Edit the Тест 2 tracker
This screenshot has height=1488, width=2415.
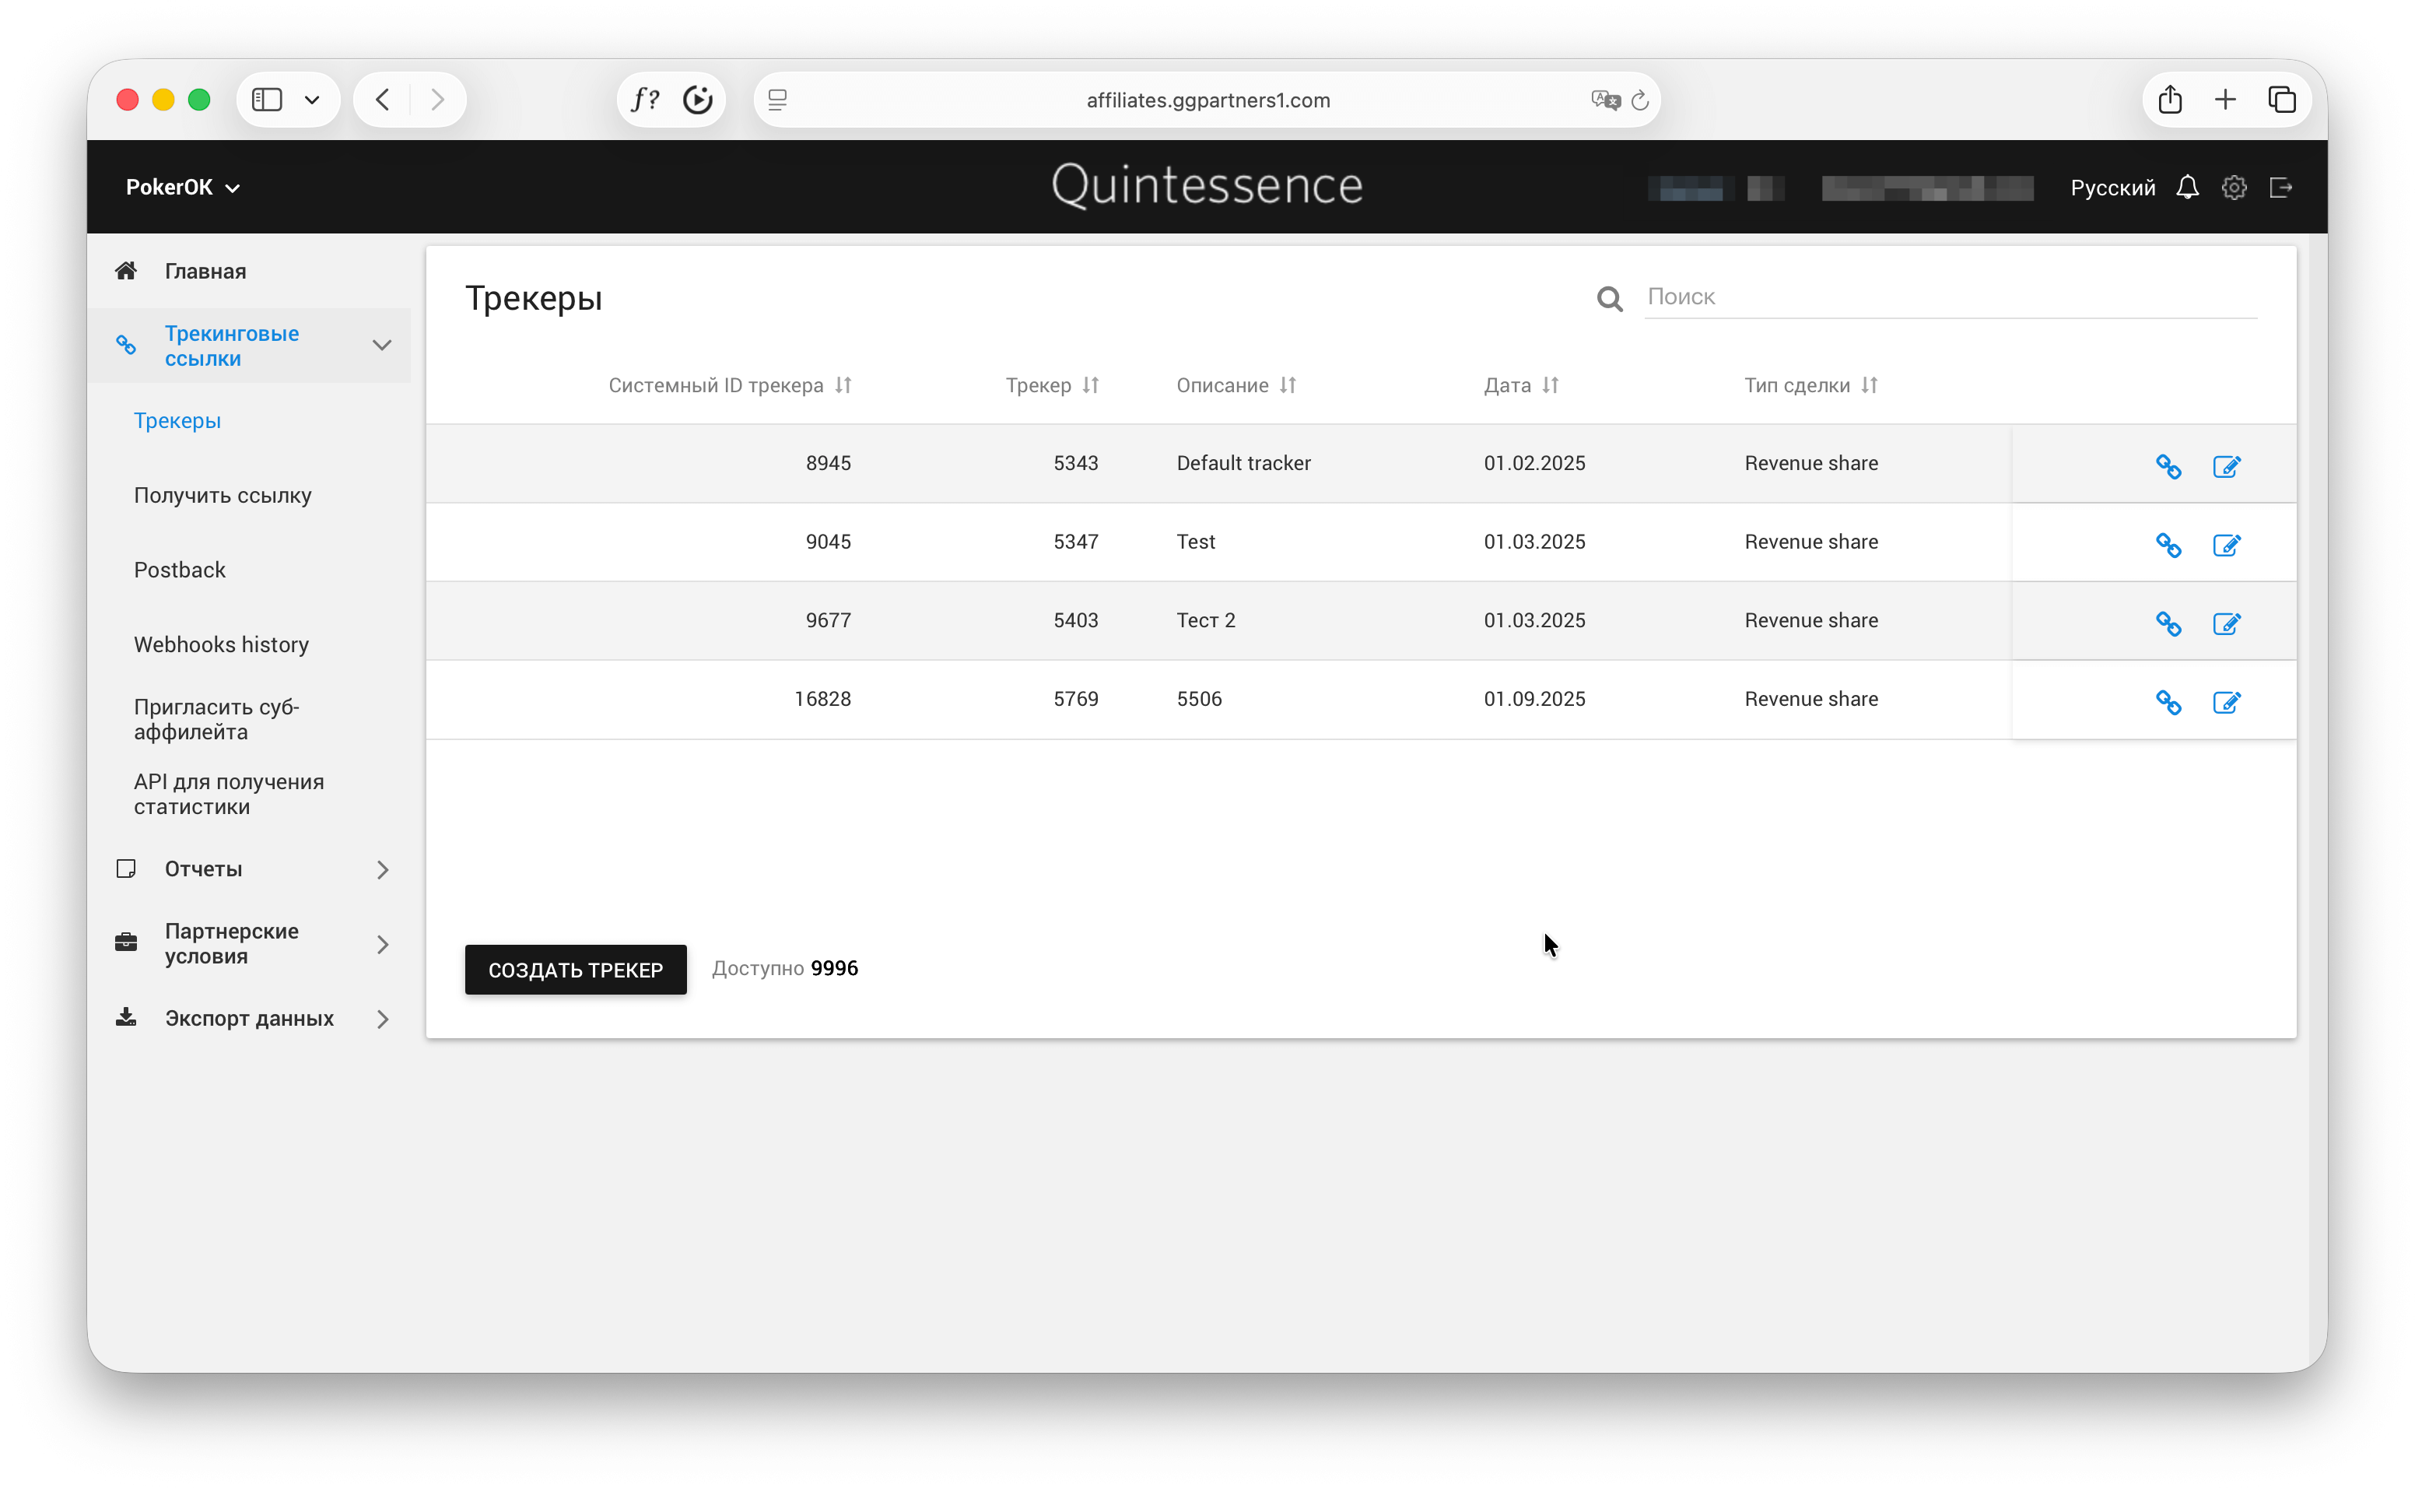(x=2225, y=624)
